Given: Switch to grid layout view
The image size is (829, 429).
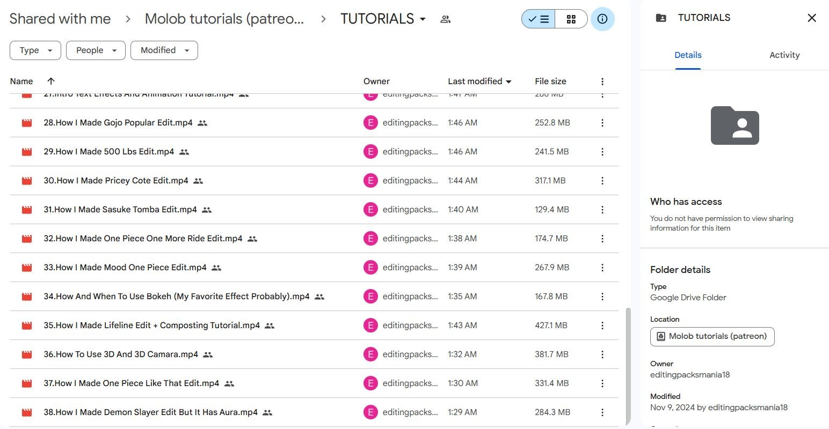Looking at the screenshot, I should 571,19.
